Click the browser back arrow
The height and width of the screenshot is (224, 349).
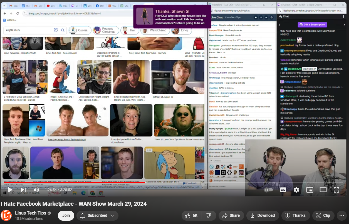click(4, 13)
